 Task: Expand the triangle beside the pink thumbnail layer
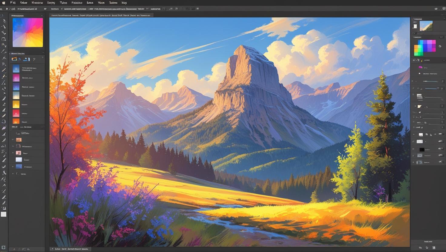pyautogui.click(x=13, y=153)
